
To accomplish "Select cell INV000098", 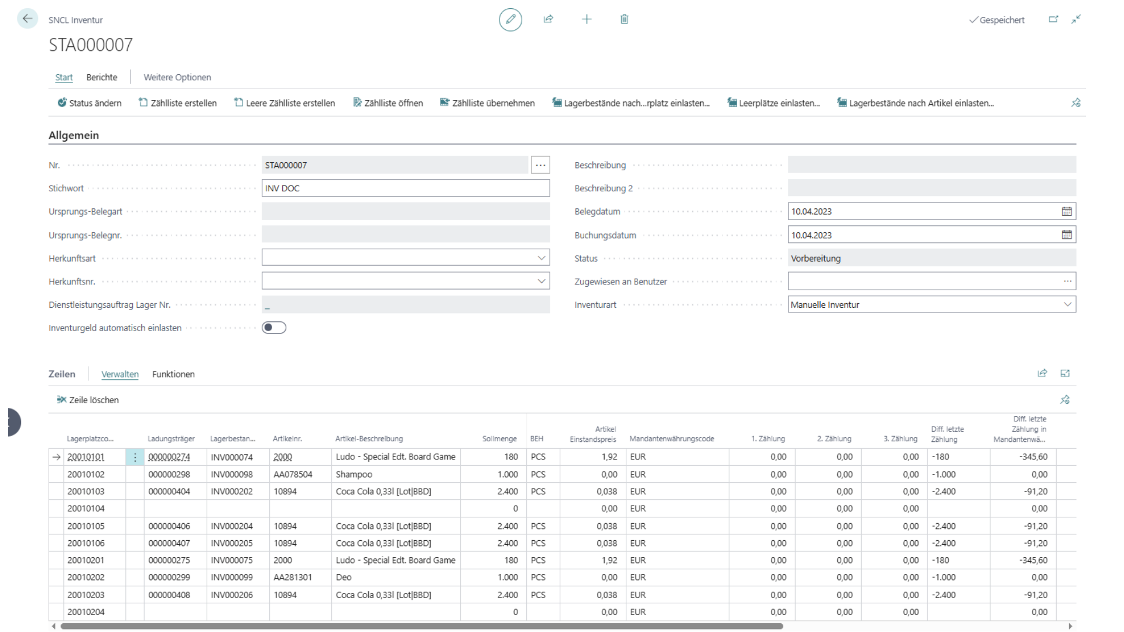I will pos(238,474).
